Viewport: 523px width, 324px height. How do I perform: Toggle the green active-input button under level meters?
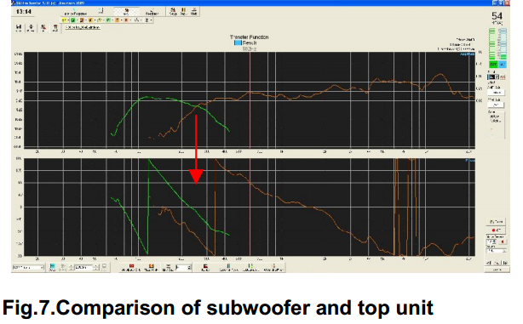[493, 65]
